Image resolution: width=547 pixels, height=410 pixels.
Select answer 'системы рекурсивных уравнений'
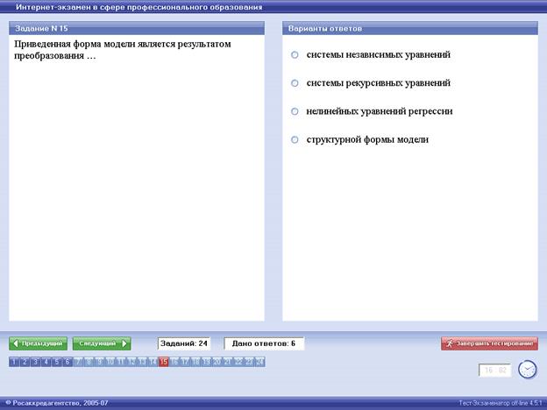(295, 83)
